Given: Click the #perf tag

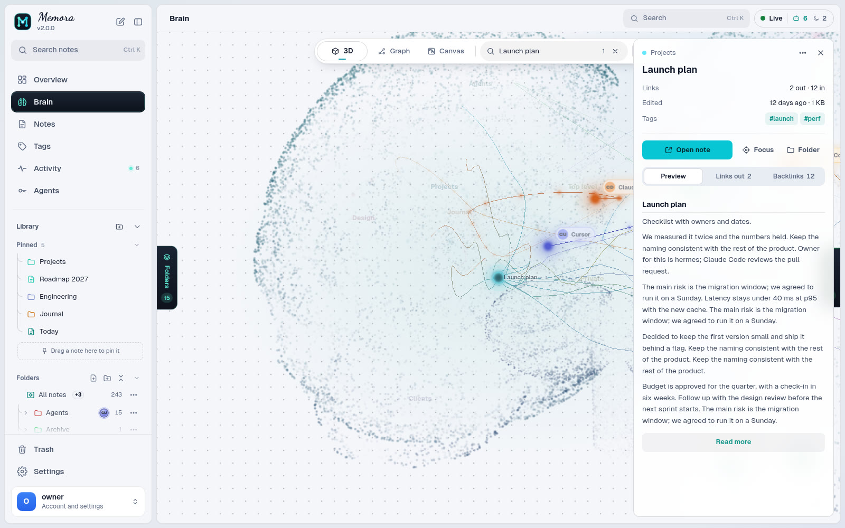Looking at the screenshot, I should point(812,119).
